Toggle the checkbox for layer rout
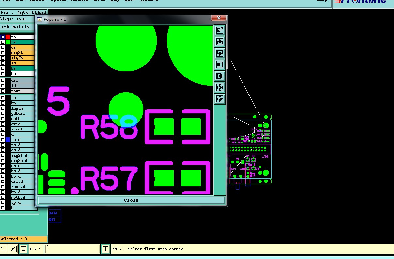 [3, 91]
